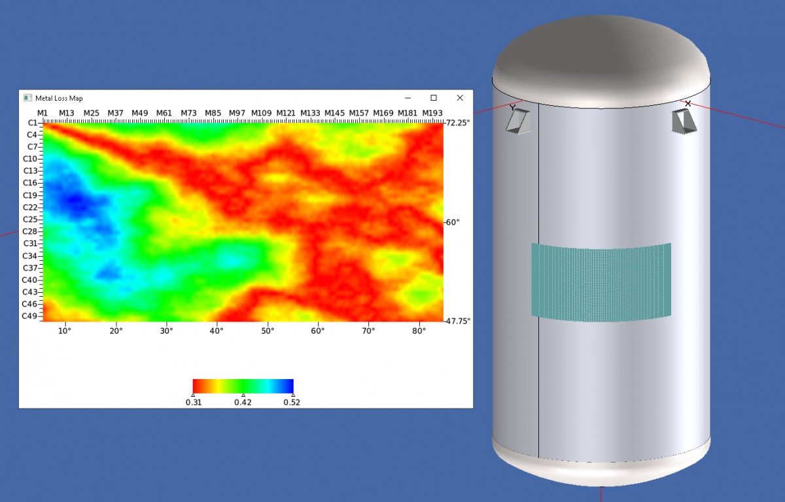
Task: Select the right lifting lug on vessel
Action: [684, 122]
